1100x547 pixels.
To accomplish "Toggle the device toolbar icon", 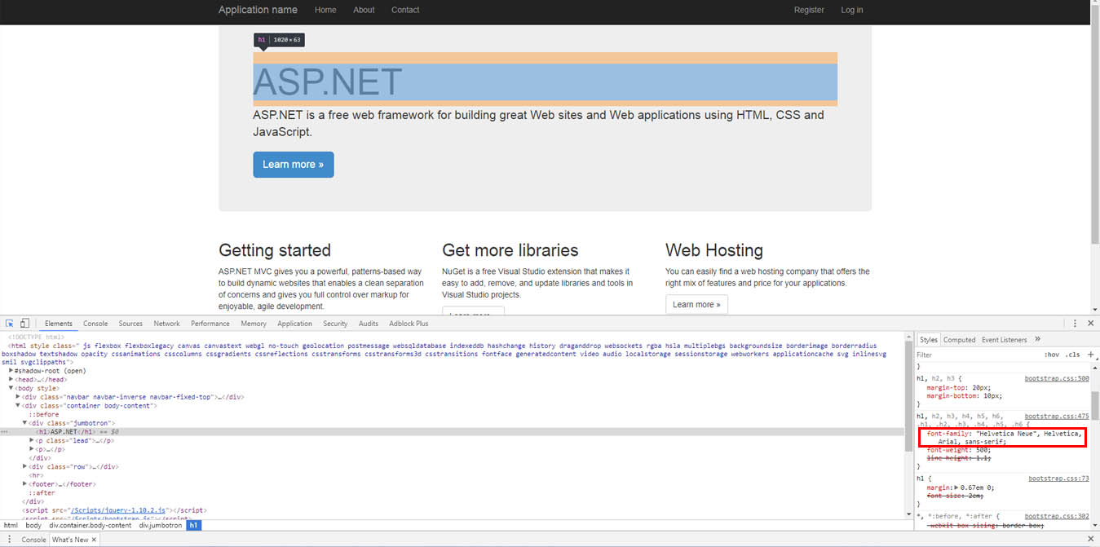I will coord(25,324).
